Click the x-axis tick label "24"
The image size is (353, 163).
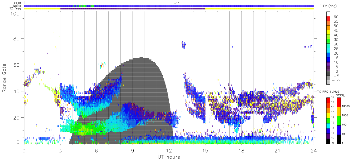(314, 151)
